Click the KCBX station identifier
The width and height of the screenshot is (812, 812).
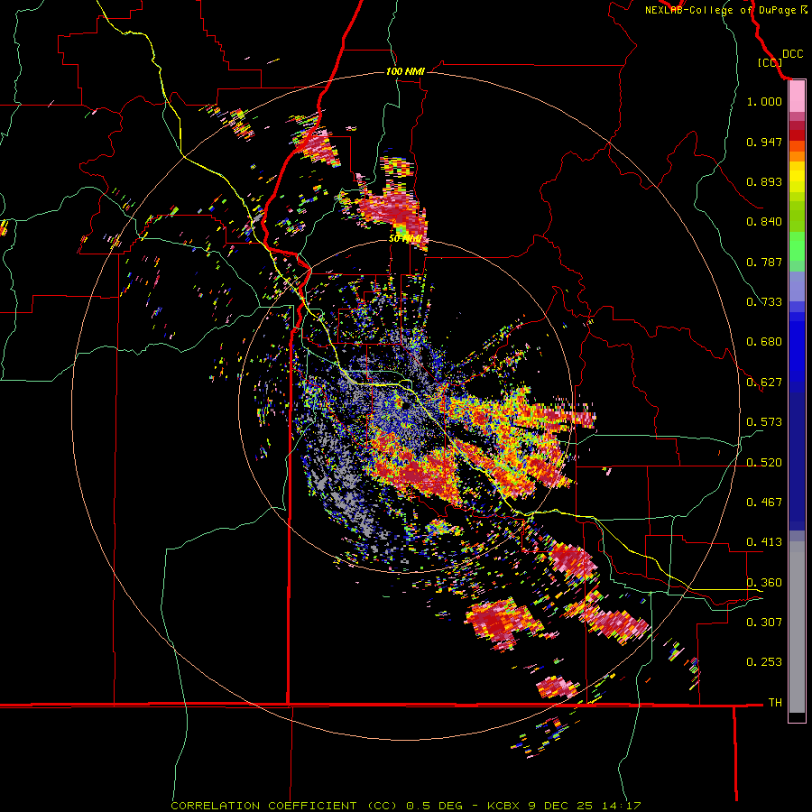coord(505,806)
